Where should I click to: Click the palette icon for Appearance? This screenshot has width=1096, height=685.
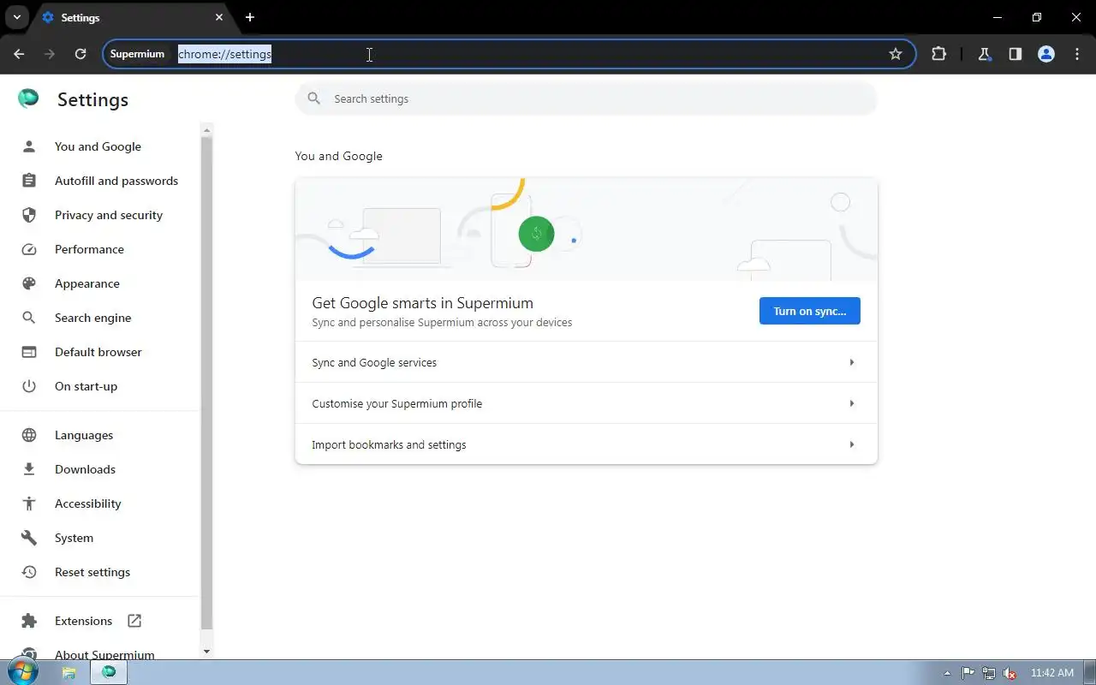(29, 283)
